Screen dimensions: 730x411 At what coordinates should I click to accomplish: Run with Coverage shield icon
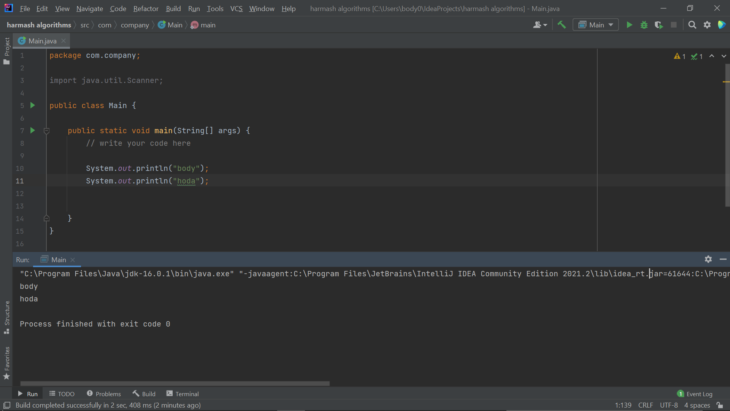point(659,25)
